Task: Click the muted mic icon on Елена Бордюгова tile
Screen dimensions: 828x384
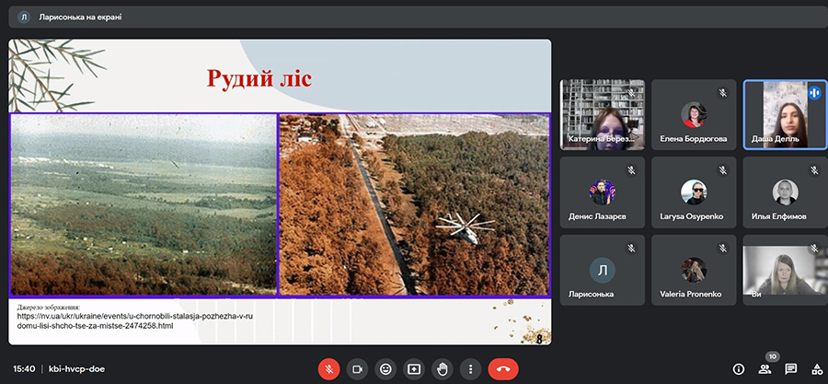Action: pos(723,93)
